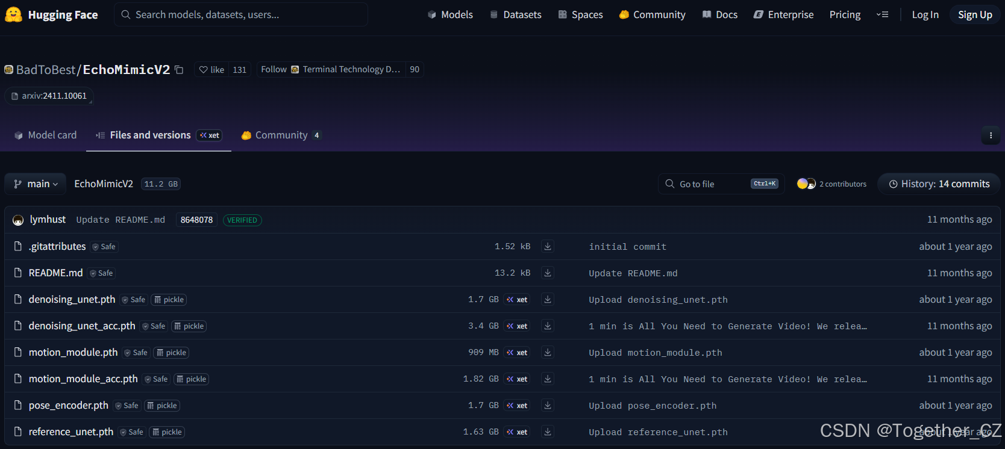
Task: Open the three-dot options menu
Action: [x=991, y=135]
